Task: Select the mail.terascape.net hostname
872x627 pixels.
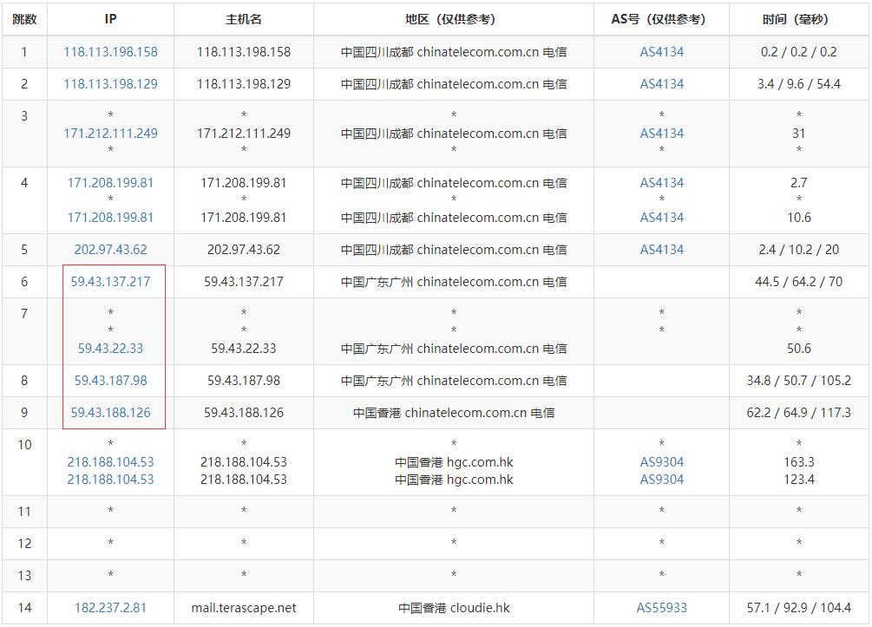Action: pos(244,608)
